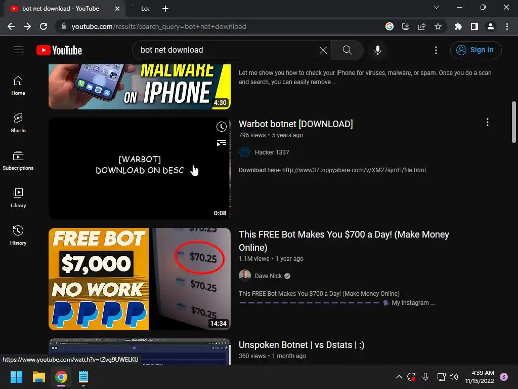518x389 pixels.
Task: Open Windows Start menu
Action: pyautogui.click(x=16, y=377)
